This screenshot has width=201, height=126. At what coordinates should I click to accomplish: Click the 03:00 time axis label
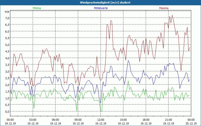point(33,120)
